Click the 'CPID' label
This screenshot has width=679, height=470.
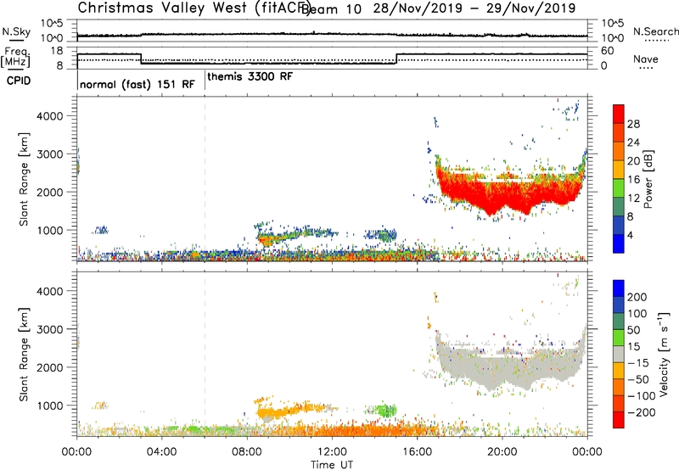coord(19,81)
